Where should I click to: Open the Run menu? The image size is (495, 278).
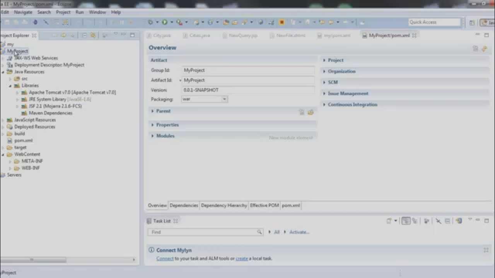pyautogui.click(x=80, y=12)
